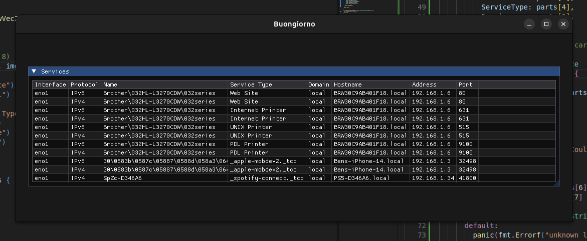Click port 9100 in the IPv6 PDL Printer row
Viewport: 587px width, 241px height.
click(x=465, y=144)
